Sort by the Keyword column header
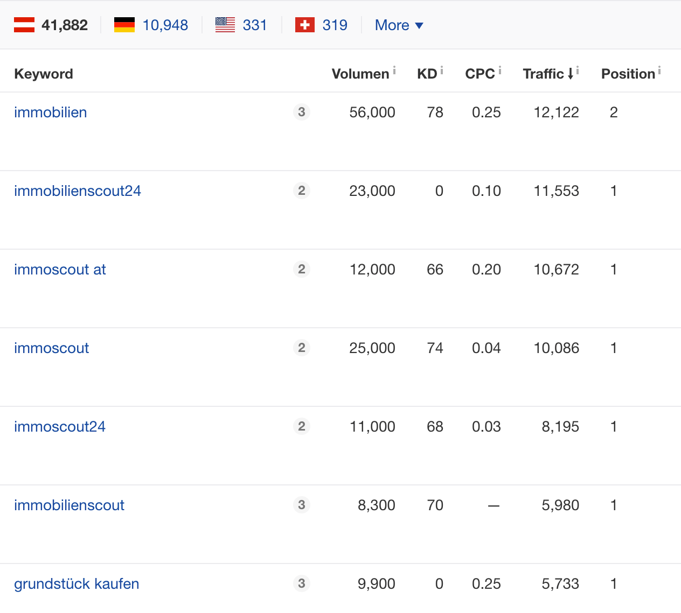Screen dimensions: 681x613 click(x=44, y=74)
